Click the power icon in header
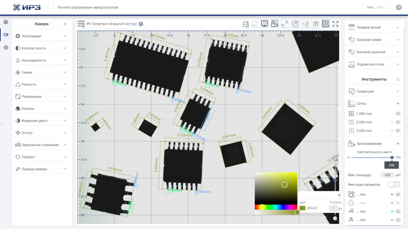 [398, 7]
